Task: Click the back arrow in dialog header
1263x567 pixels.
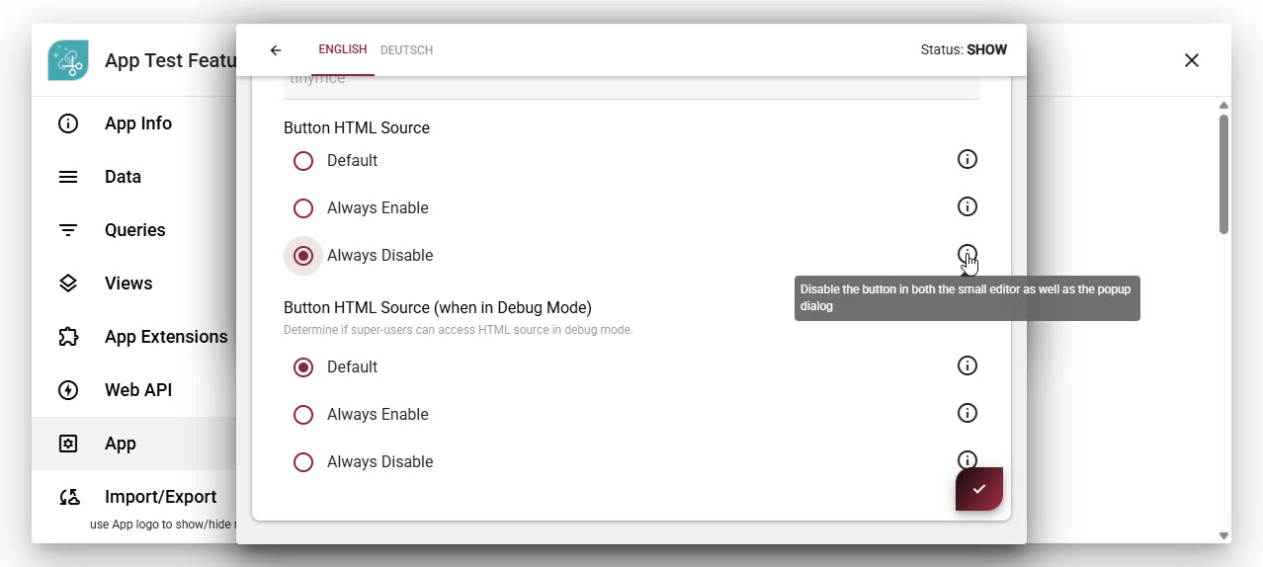Action: click(x=276, y=50)
